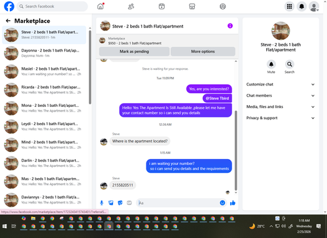The width and height of the screenshot is (327, 238).
Task: Open the notifications bell in the header
Action: pos(301,7)
